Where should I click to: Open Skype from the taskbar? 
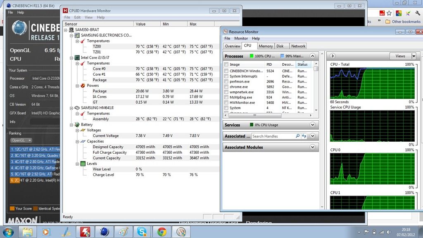[142, 232]
